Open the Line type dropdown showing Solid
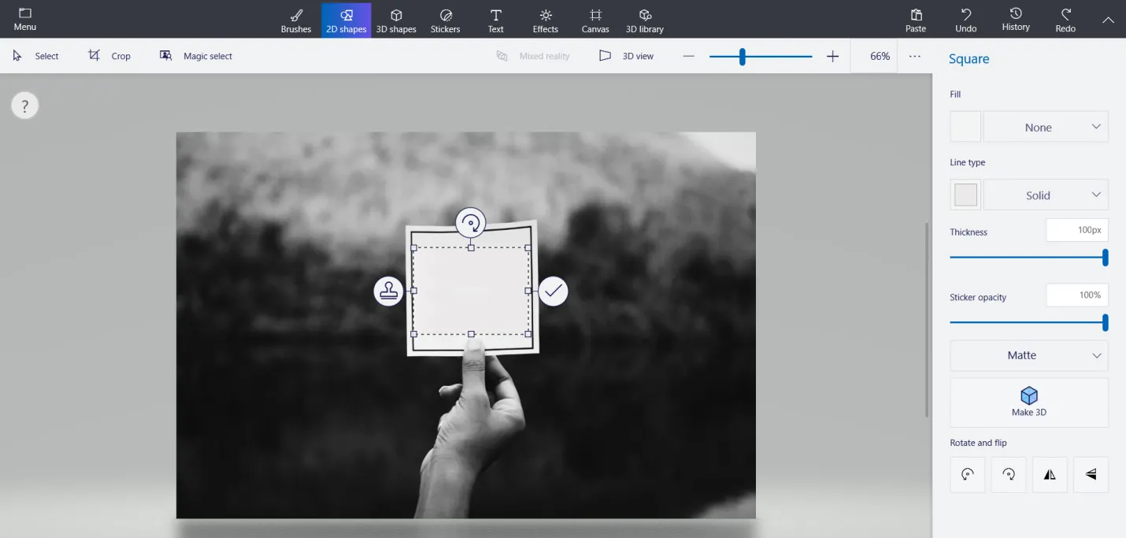Viewport: 1126px width, 538px height. coord(1046,195)
